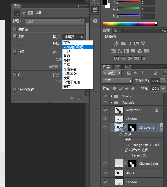Image resolution: width=167 pixels, height=187 pixels.
Task: Open the layer blend mode dropdown 正常
Action: coord(117,81)
